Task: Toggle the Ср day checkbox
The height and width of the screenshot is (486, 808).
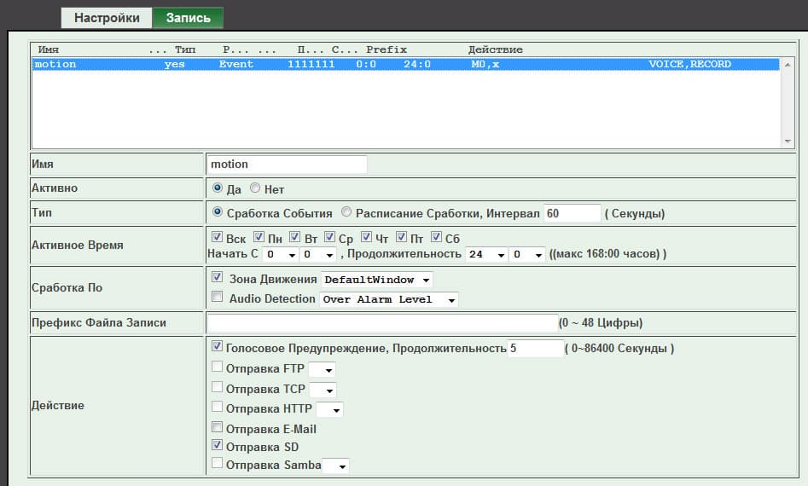Action: 330,237
